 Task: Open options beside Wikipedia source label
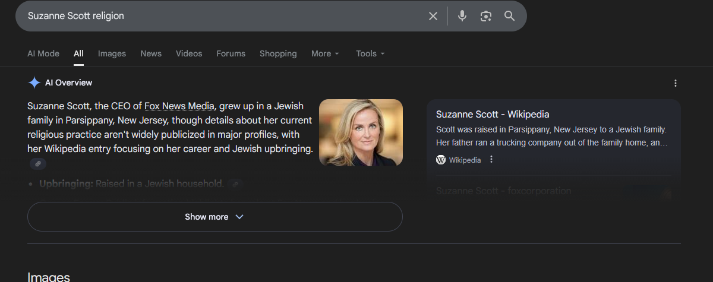click(491, 160)
